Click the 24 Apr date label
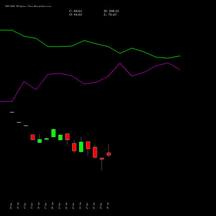The height and width of the screenshot is (216, 216). point(80,206)
